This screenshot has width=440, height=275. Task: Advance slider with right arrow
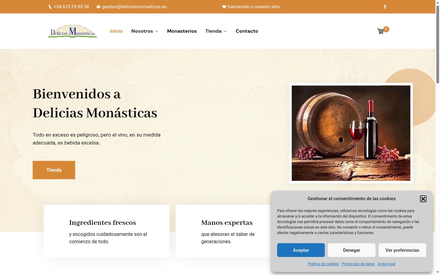point(428,141)
